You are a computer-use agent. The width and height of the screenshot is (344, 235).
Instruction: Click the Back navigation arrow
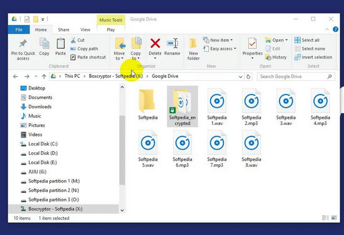coord(15,77)
